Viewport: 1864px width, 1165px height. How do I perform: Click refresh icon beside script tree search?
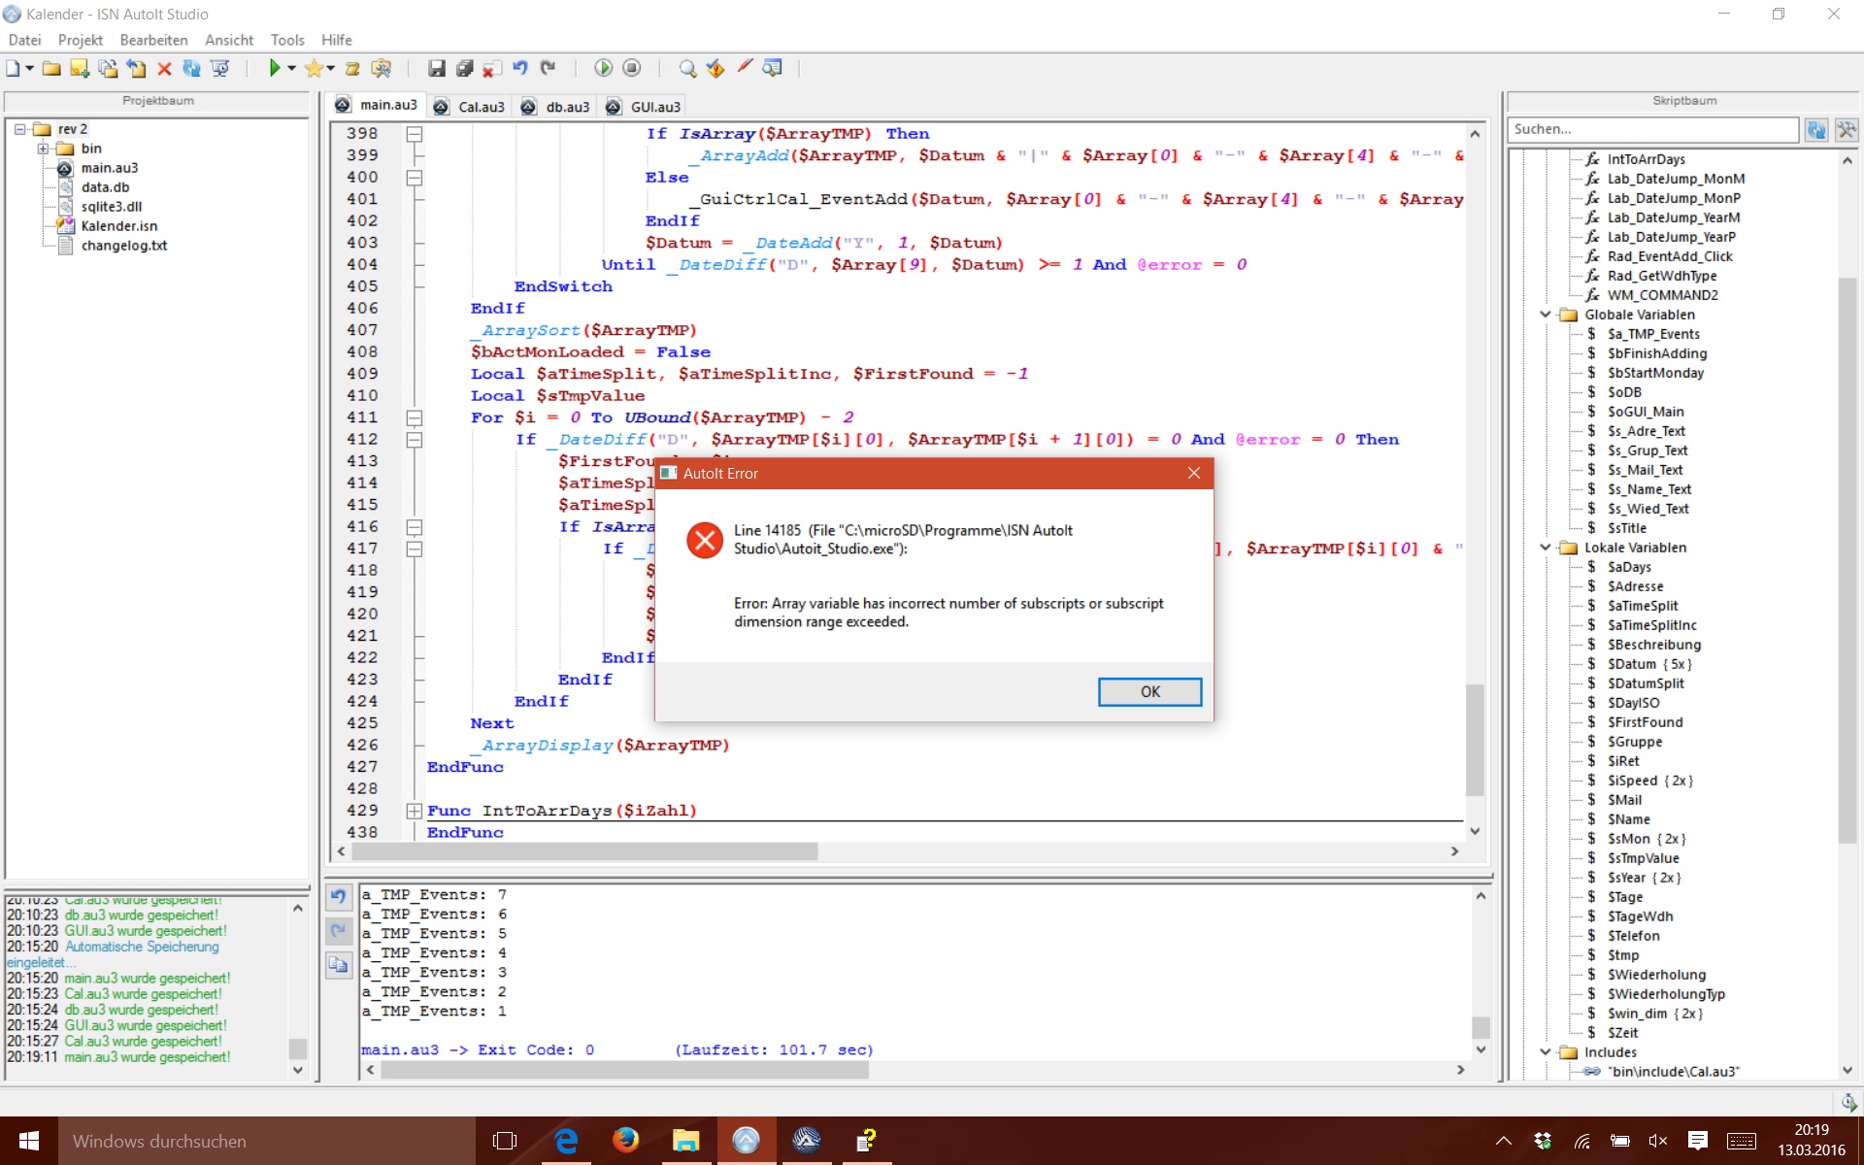pyautogui.click(x=1815, y=129)
